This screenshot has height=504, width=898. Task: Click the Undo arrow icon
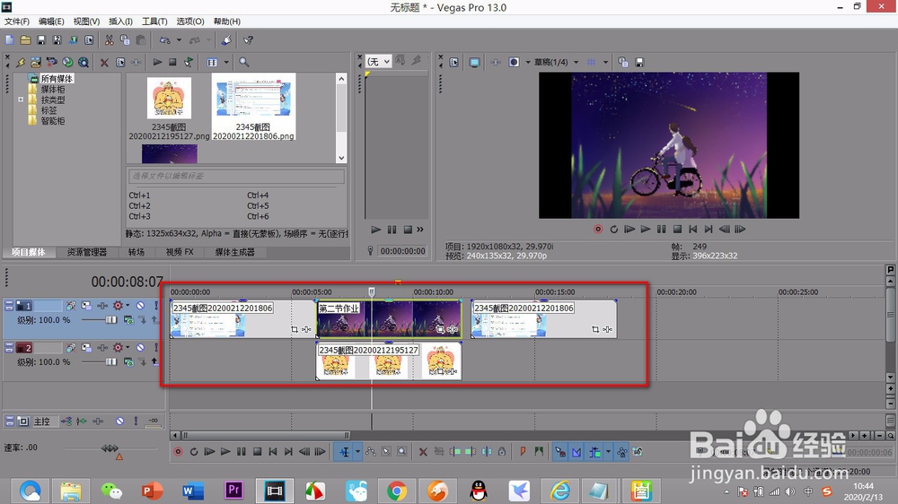point(165,40)
